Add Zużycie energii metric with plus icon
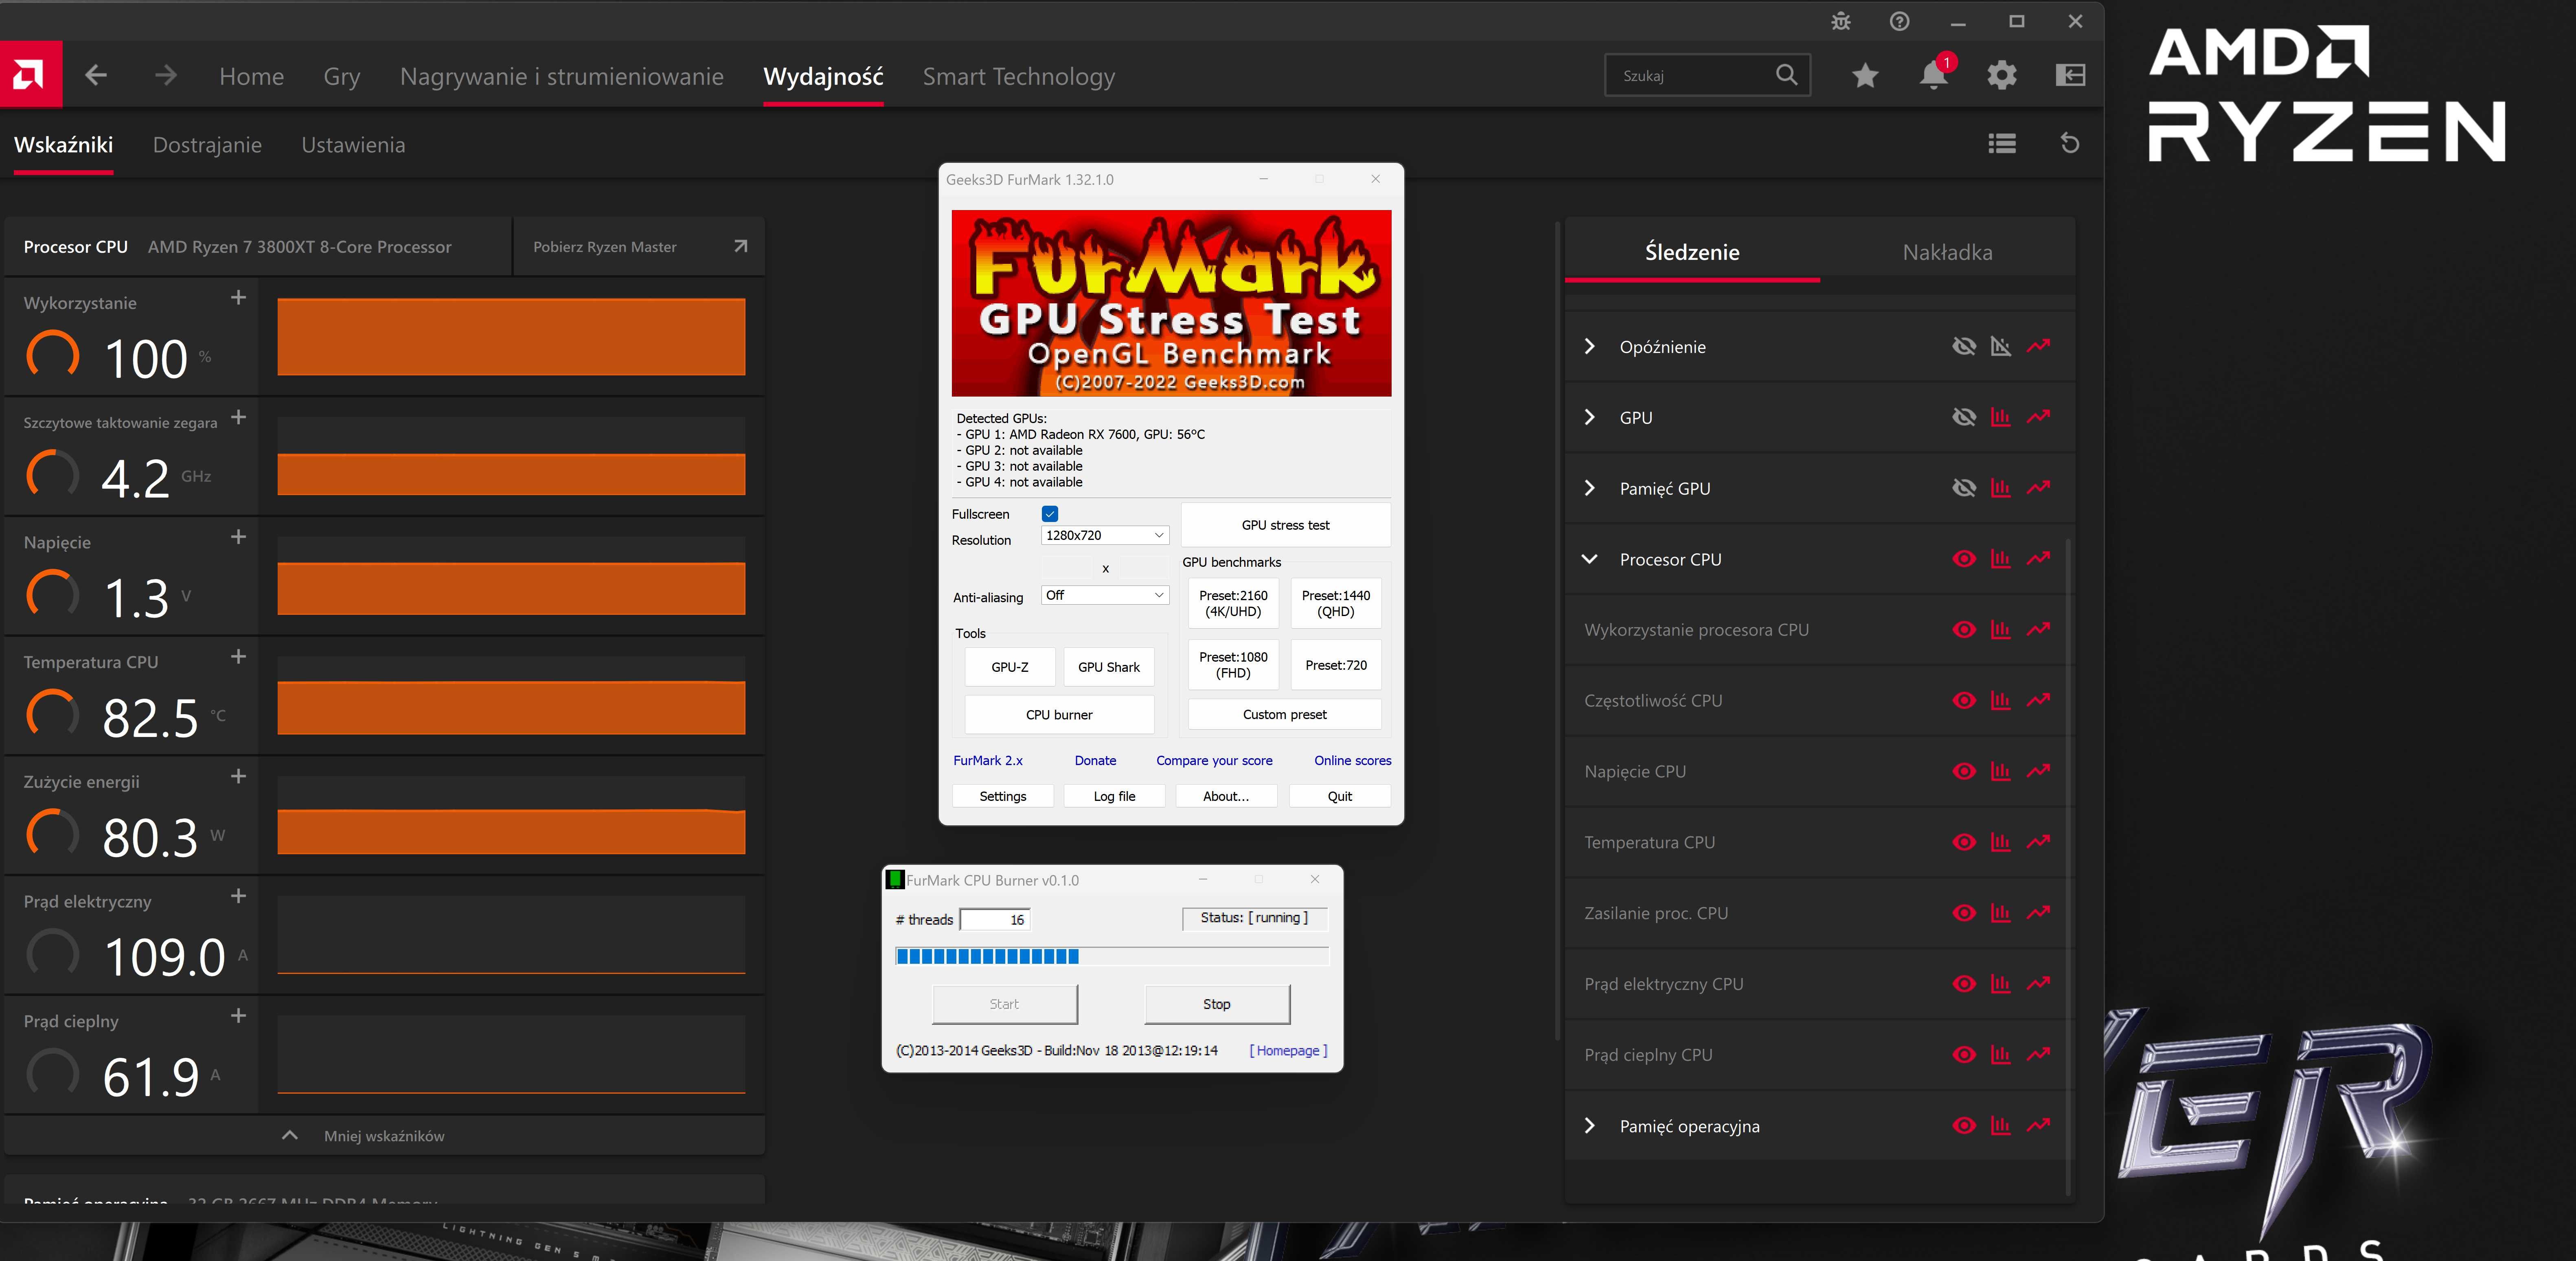The image size is (2576, 1261). click(238, 777)
